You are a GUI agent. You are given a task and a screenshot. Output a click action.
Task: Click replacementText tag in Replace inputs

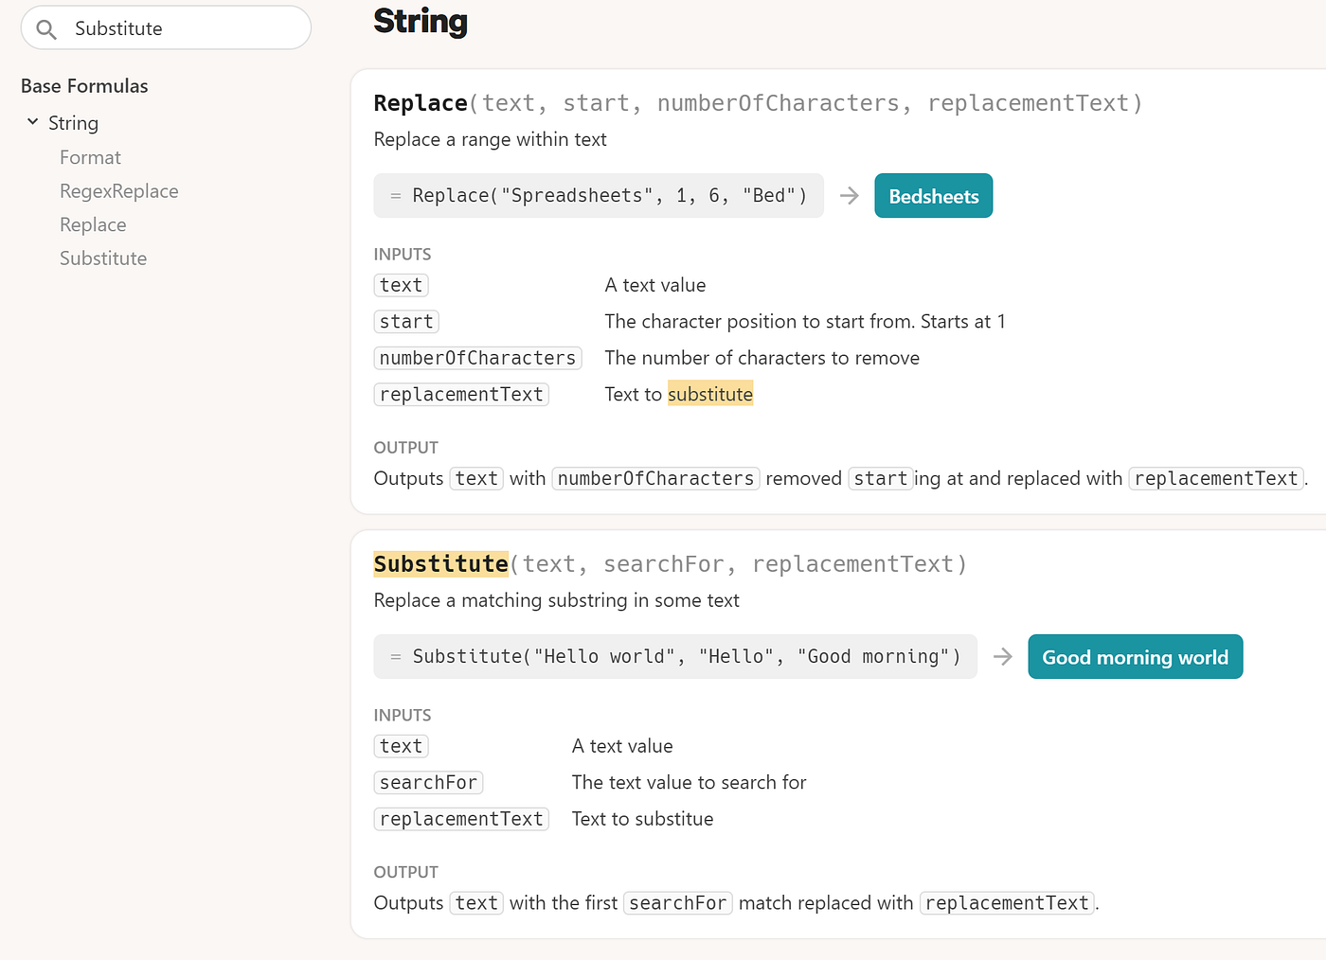click(461, 395)
